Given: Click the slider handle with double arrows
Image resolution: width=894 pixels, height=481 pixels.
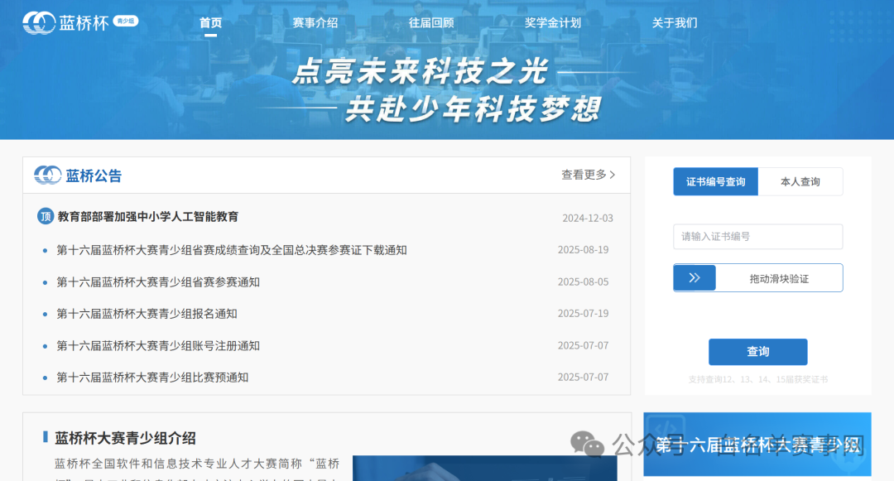Looking at the screenshot, I should point(695,278).
